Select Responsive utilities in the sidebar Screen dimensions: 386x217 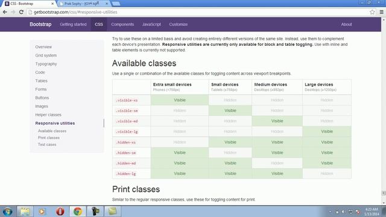point(55,123)
